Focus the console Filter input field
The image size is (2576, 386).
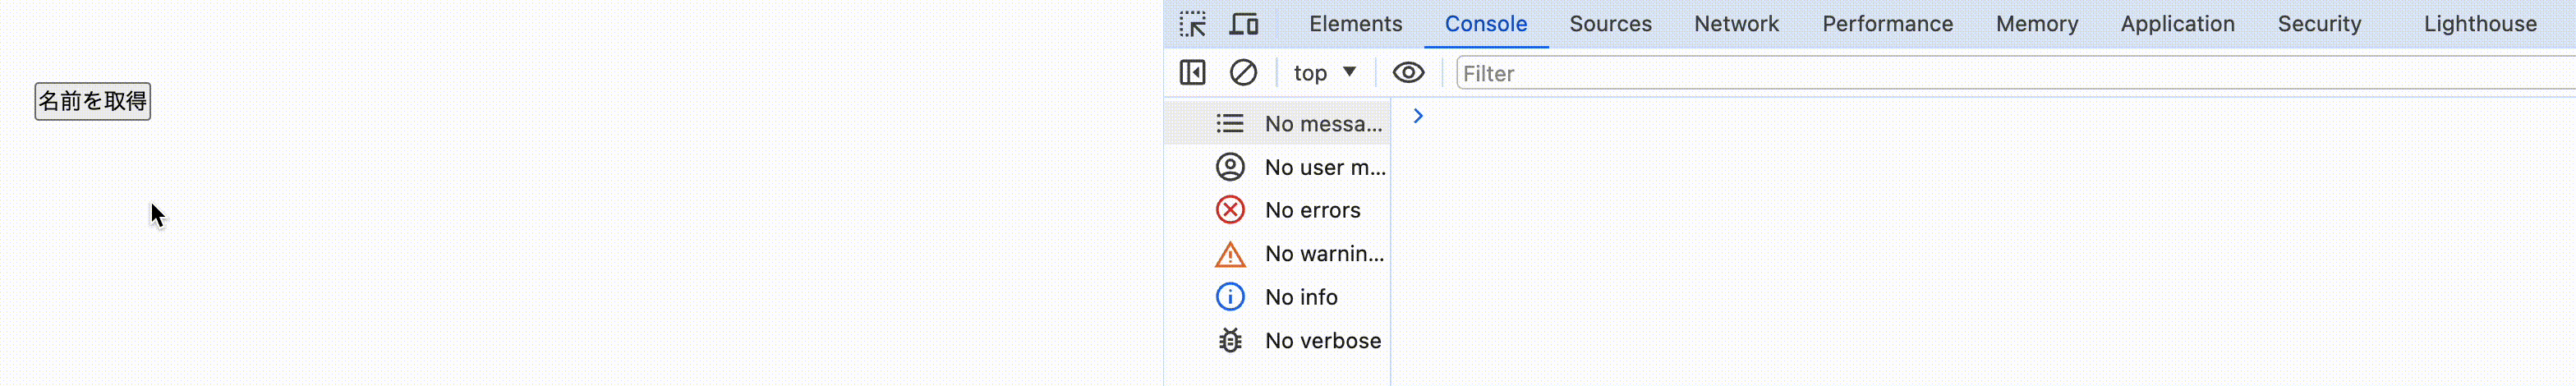pyautogui.click(x=2015, y=73)
